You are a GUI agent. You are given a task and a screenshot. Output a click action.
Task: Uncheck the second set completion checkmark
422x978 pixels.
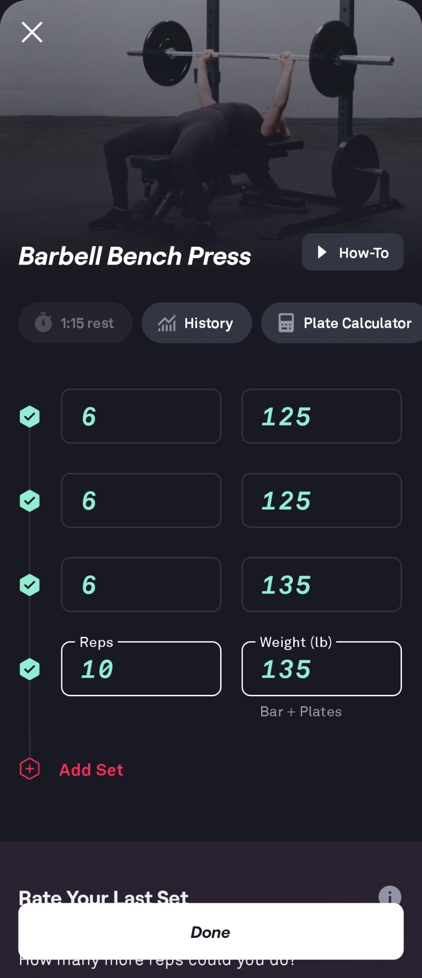pos(30,501)
